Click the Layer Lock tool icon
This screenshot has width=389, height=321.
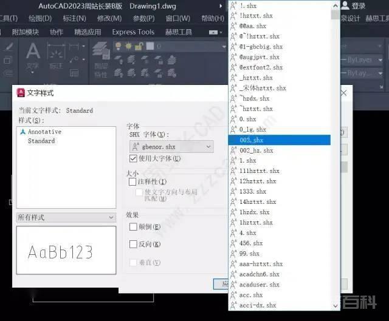(x=158, y=59)
